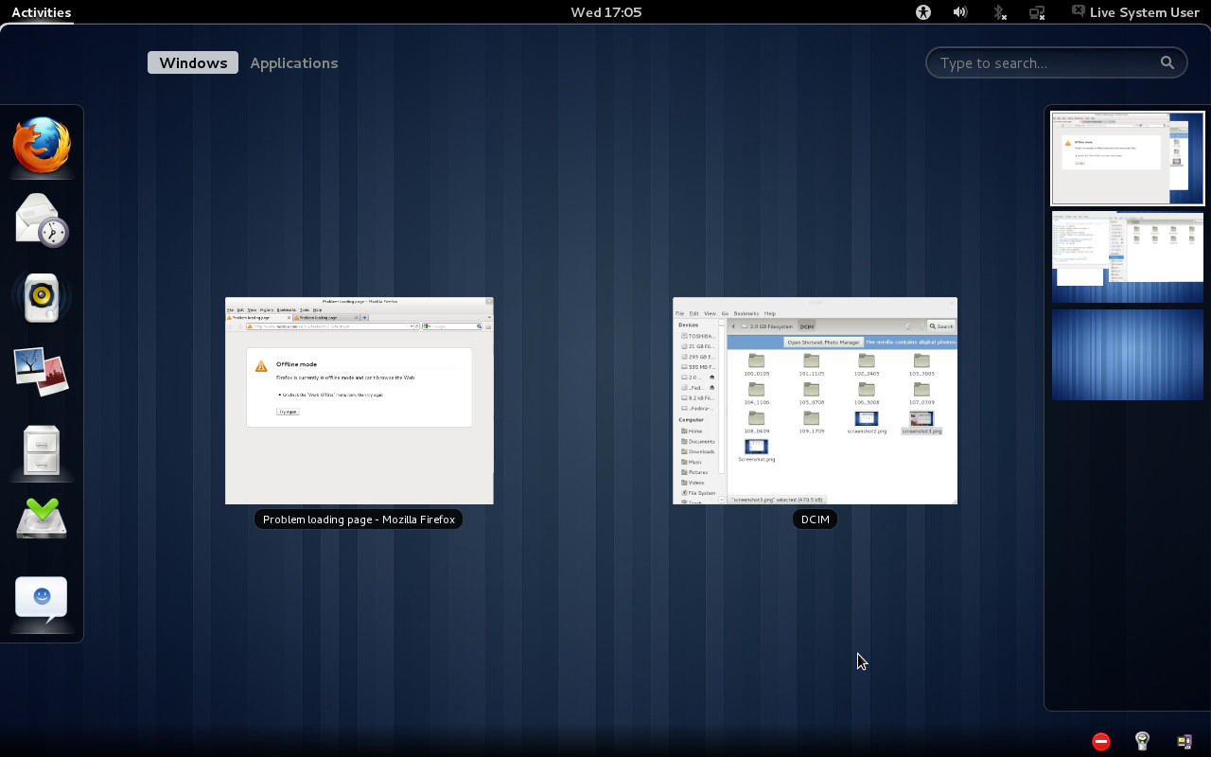Switch to the second workspace thumbnail
The height and width of the screenshot is (757, 1211).
(x=1128, y=257)
